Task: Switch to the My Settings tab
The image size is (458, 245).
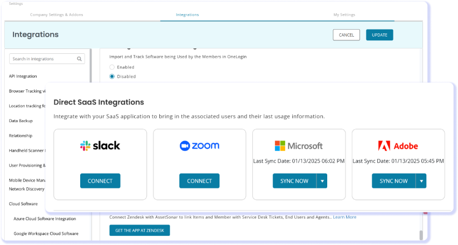Action: pos(344,15)
